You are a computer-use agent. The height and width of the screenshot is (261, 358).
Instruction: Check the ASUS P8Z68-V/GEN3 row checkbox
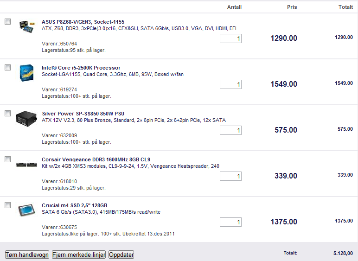point(7,22)
